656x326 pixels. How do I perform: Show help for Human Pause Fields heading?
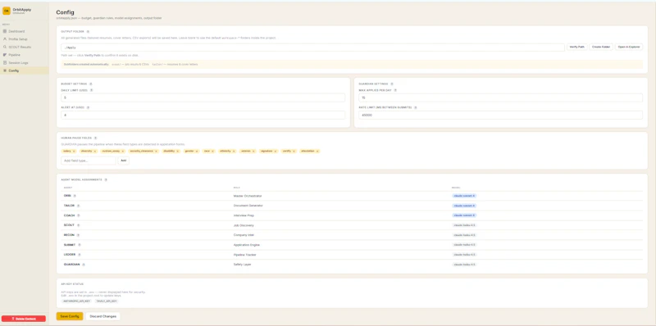click(x=95, y=138)
